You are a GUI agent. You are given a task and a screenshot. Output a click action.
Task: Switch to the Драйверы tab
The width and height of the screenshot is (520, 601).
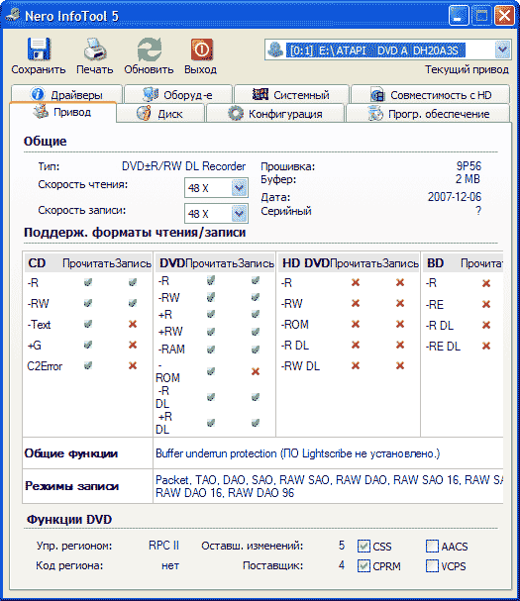66,94
